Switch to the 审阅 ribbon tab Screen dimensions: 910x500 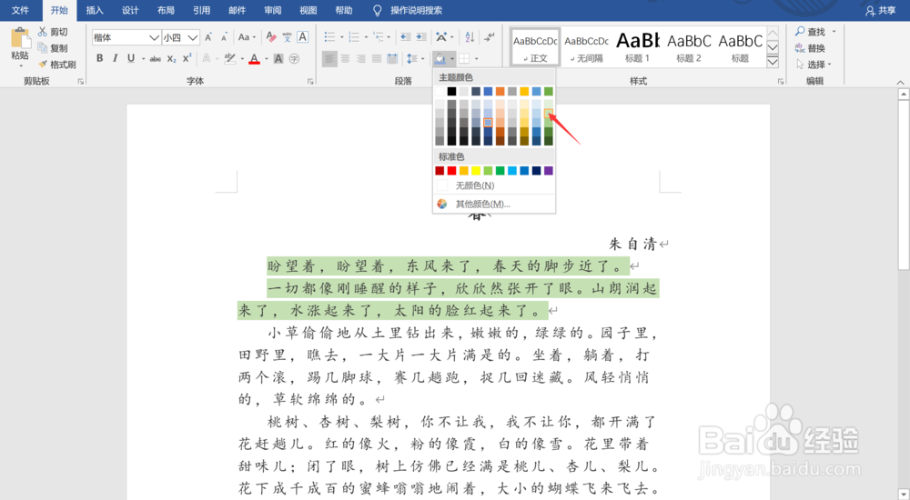(273, 10)
